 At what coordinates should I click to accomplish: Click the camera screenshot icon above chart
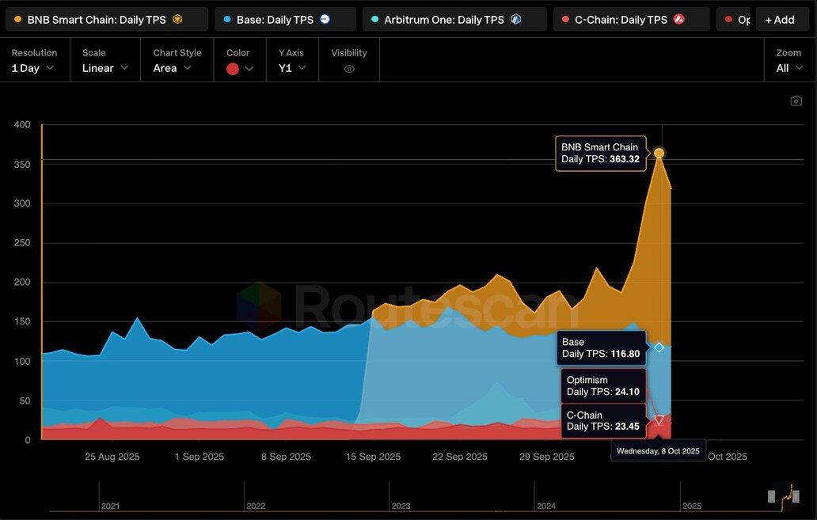796,101
